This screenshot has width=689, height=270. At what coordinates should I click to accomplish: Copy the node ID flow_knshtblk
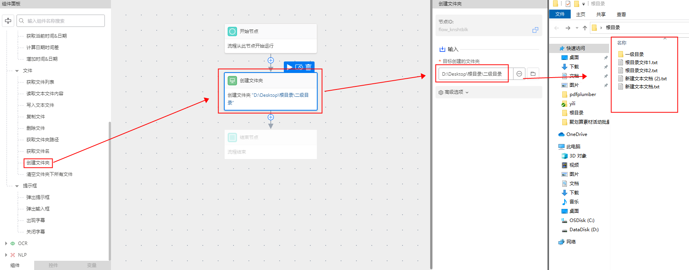coord(535,30)
